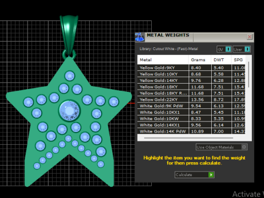Select the White Gold:10KW row
The width and height of the screenshot is (264, 198).
click(191, 119)
